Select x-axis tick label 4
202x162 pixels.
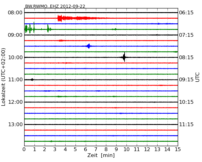pos(65,149)
